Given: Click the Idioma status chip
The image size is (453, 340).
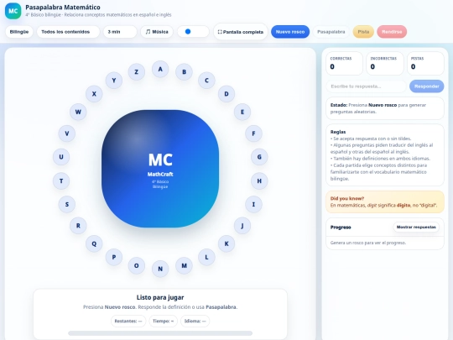Looking at the screenshot, I should [x=195, y=322].
